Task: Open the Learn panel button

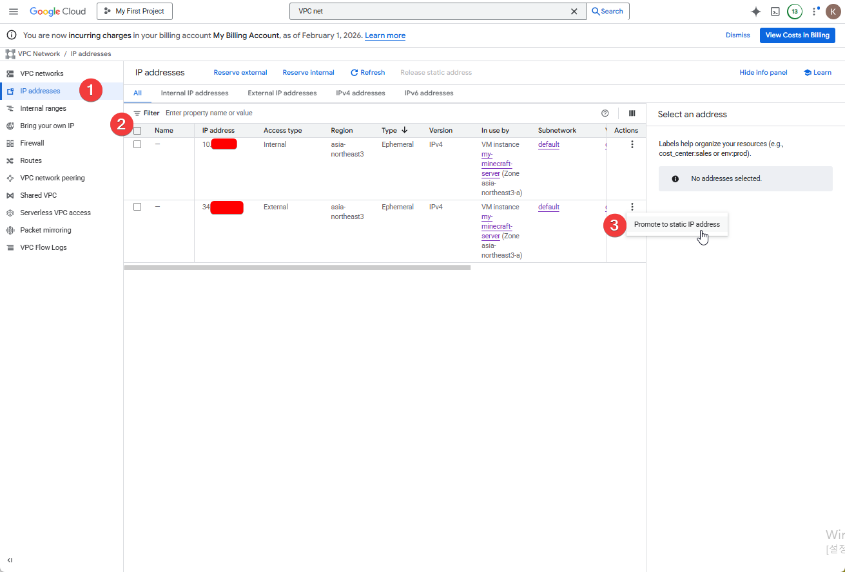Action: [x=817, y=73]
